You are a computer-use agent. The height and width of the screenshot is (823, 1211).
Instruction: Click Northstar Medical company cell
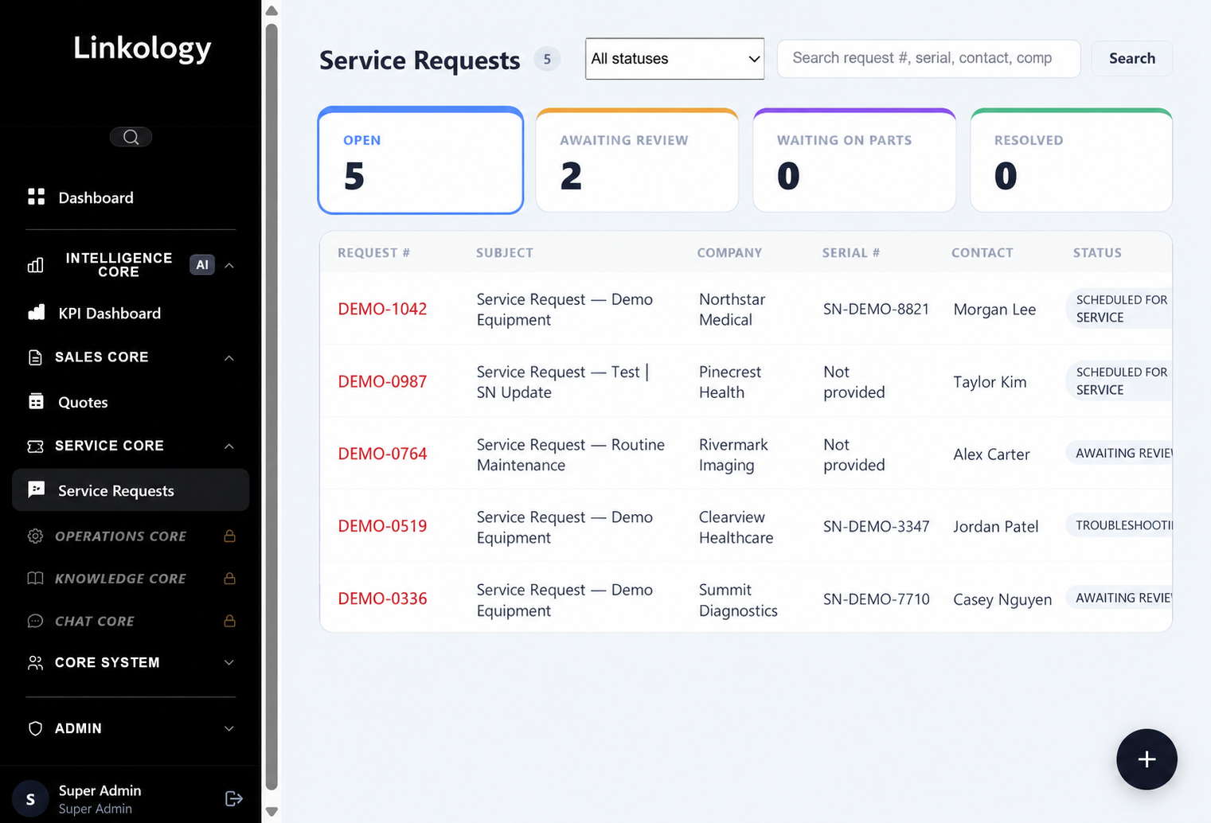click(x=732, y=309)
